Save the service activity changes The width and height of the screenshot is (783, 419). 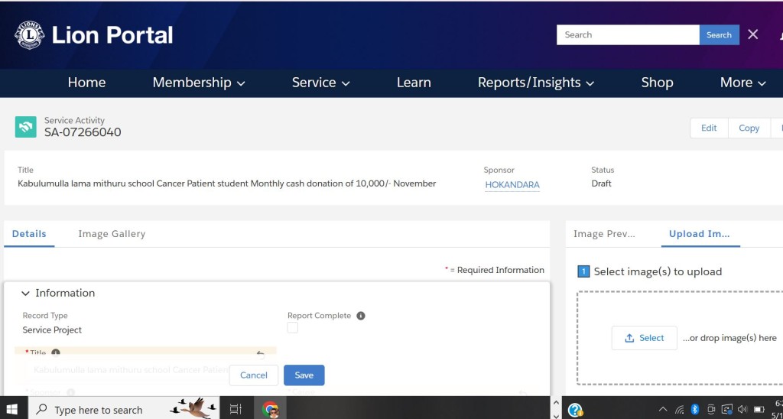tap(304, 375)
